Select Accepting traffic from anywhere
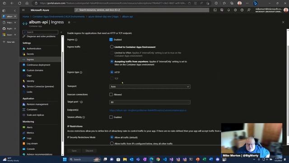 coord(112,62)
